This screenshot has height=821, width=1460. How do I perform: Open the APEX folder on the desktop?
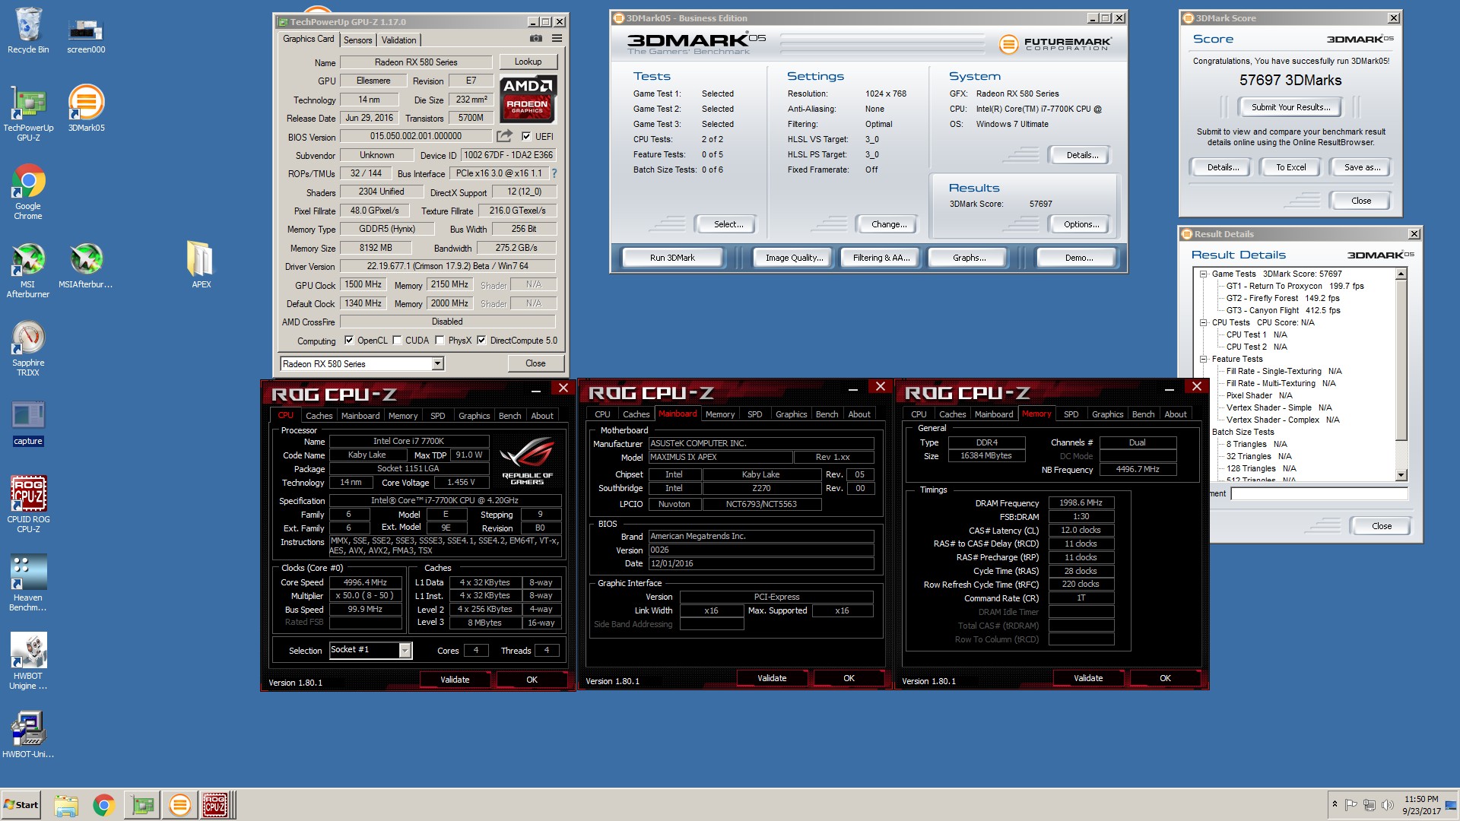point(201,265)
